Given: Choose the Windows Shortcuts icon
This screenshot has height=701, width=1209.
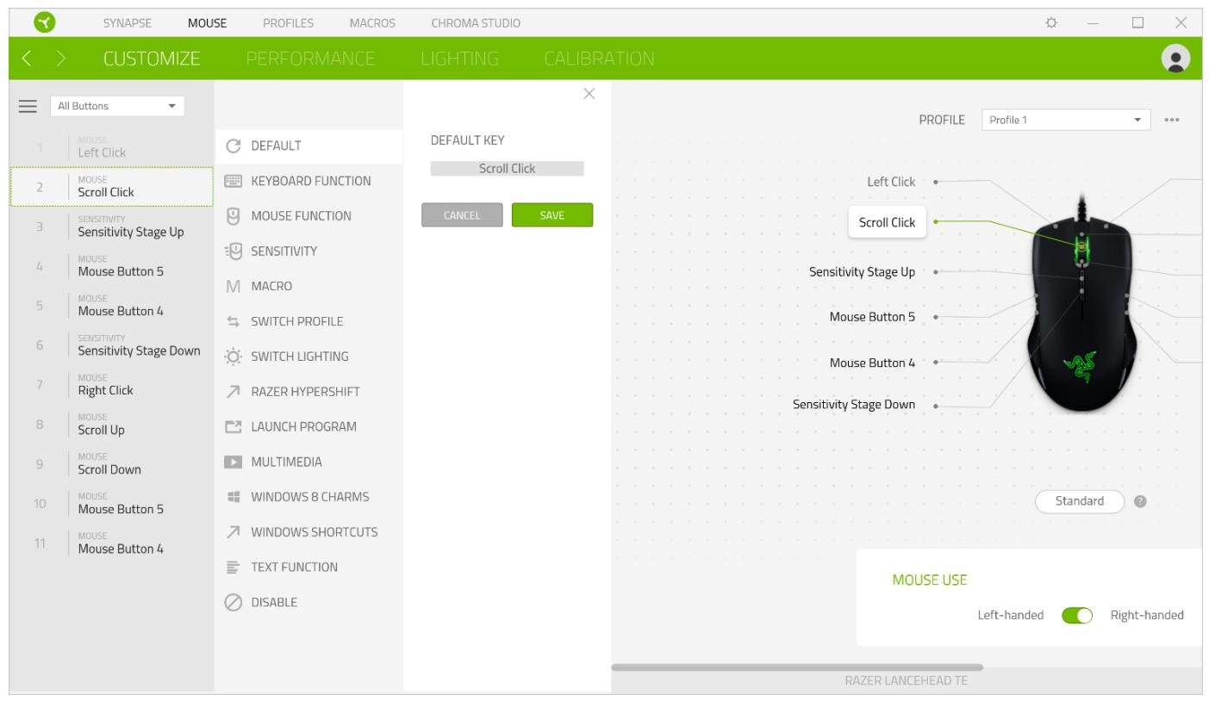Looking at the screenshot, I should pyautogui.click(x=233, y=532).
